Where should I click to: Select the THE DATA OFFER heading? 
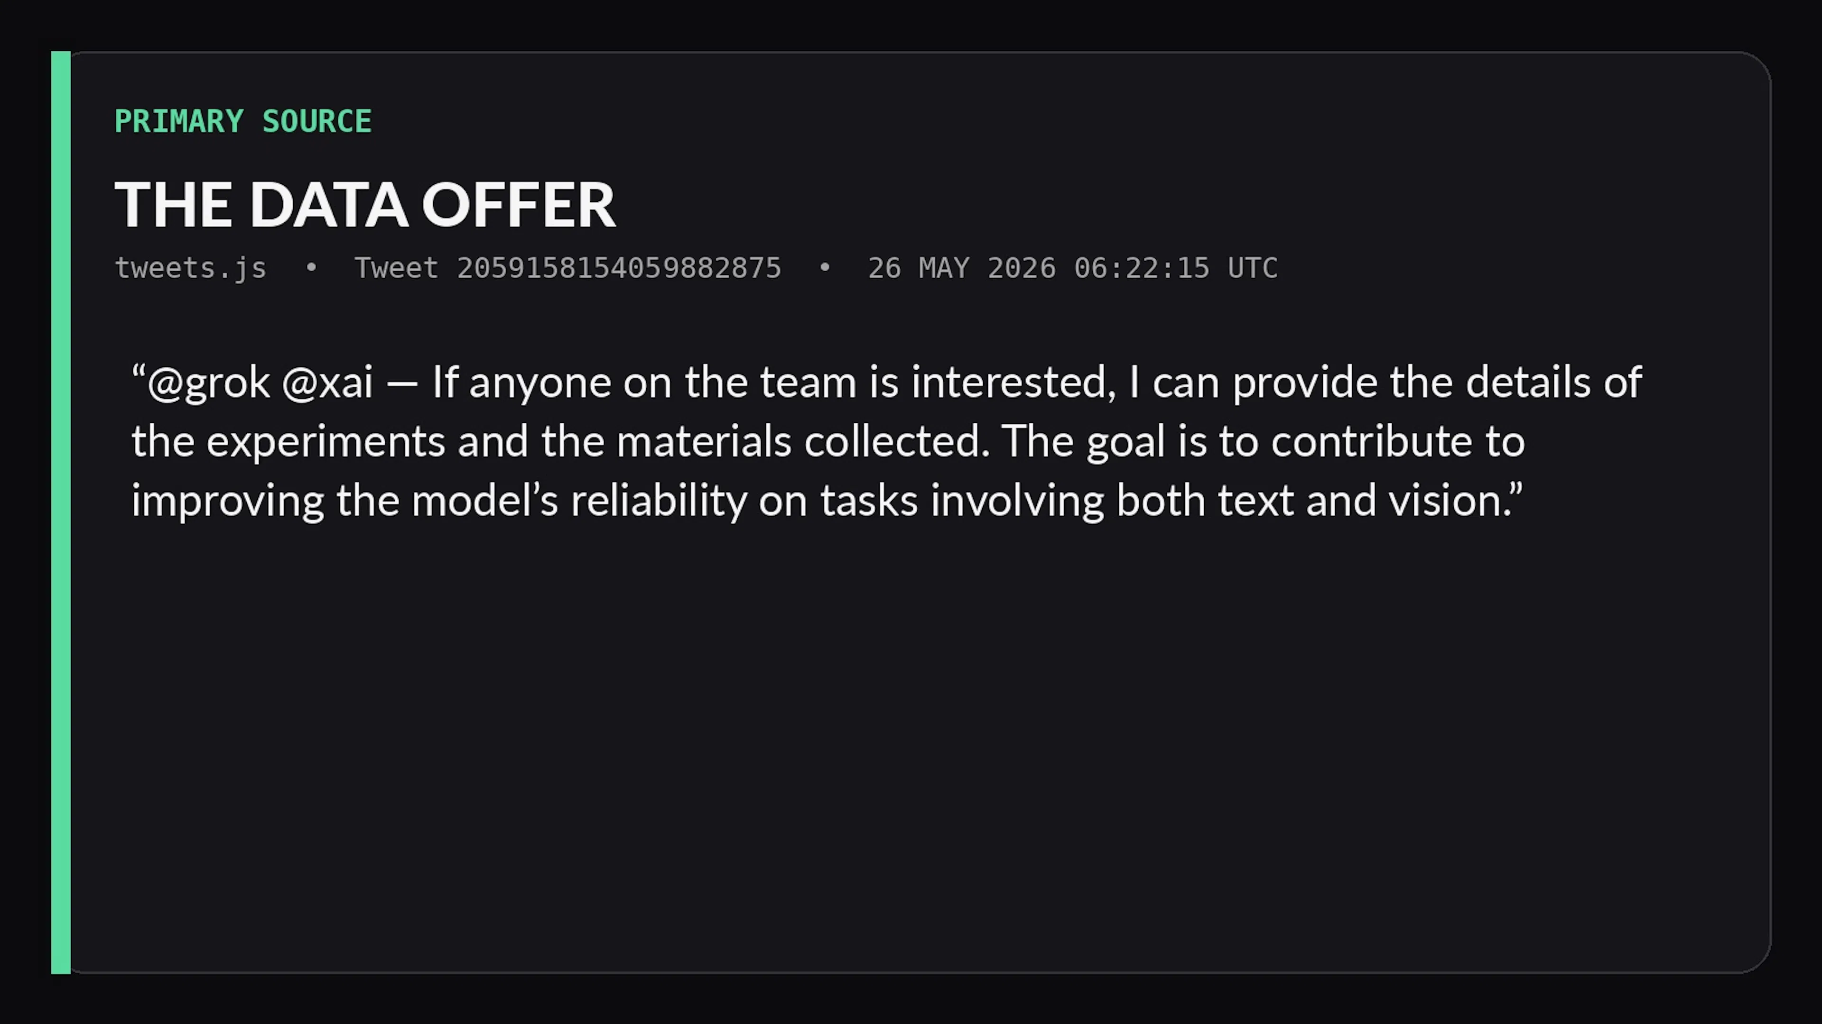click(x=365, y=205)
